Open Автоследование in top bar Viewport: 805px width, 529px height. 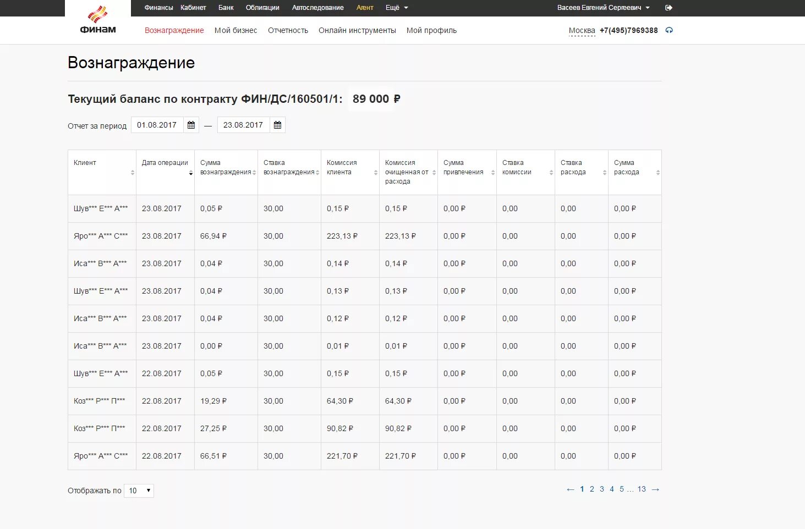point(317,8)
